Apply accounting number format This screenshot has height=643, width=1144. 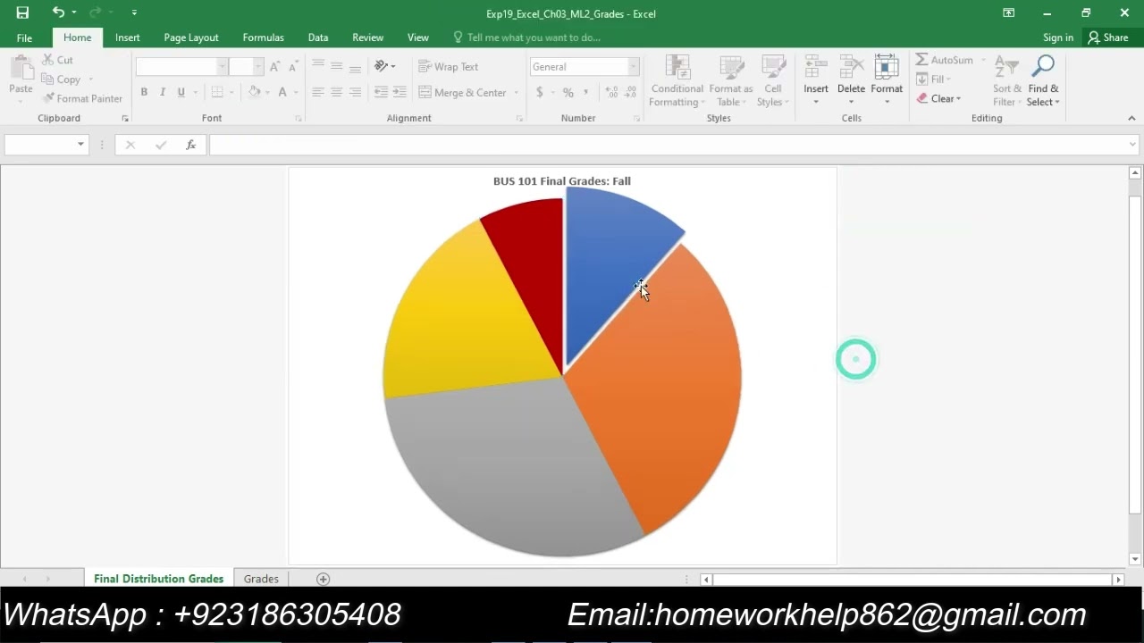click(x=540, y=92)
